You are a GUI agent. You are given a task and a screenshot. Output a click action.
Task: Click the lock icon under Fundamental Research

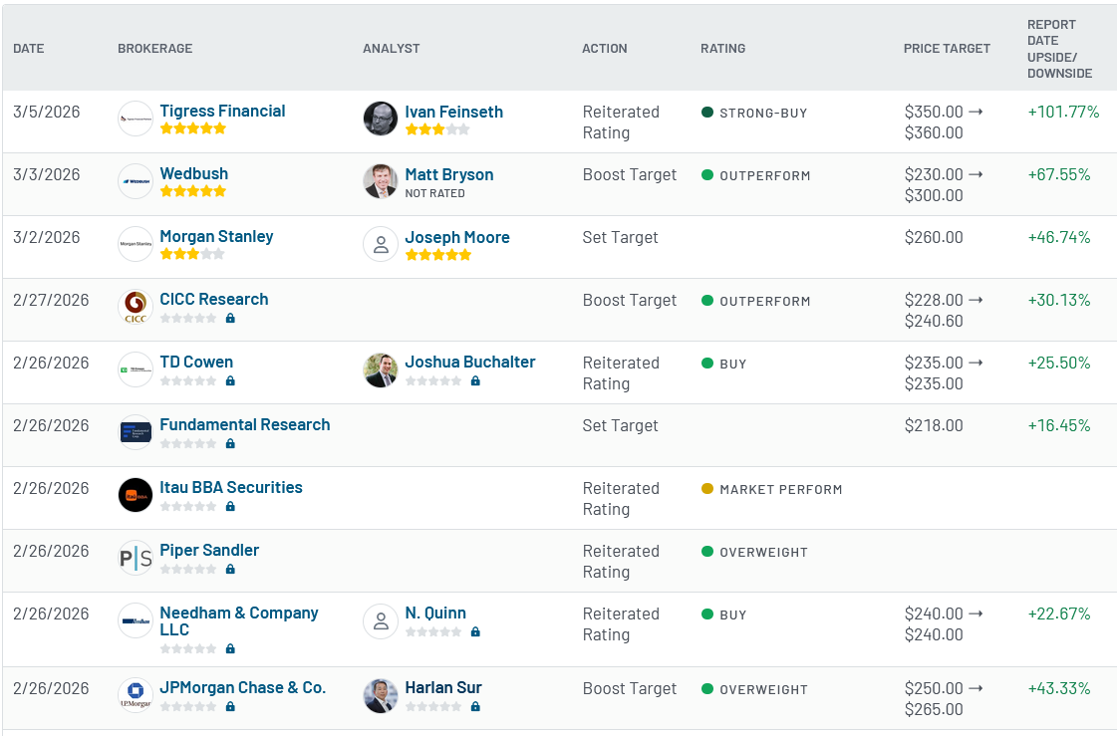pos(230,443)
